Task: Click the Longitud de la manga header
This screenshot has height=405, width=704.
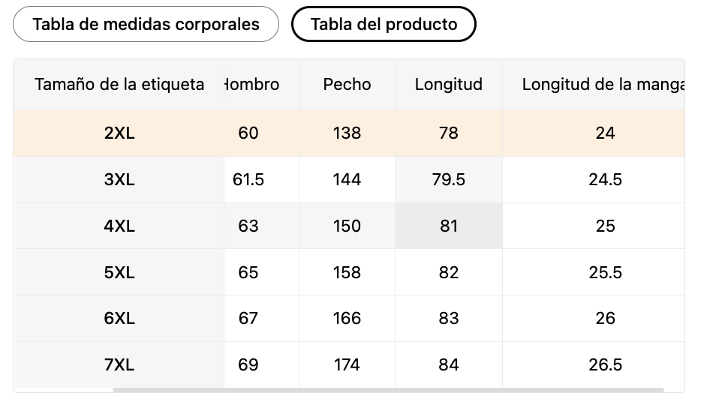Action: pyautogui.click(x=603, y=85)
